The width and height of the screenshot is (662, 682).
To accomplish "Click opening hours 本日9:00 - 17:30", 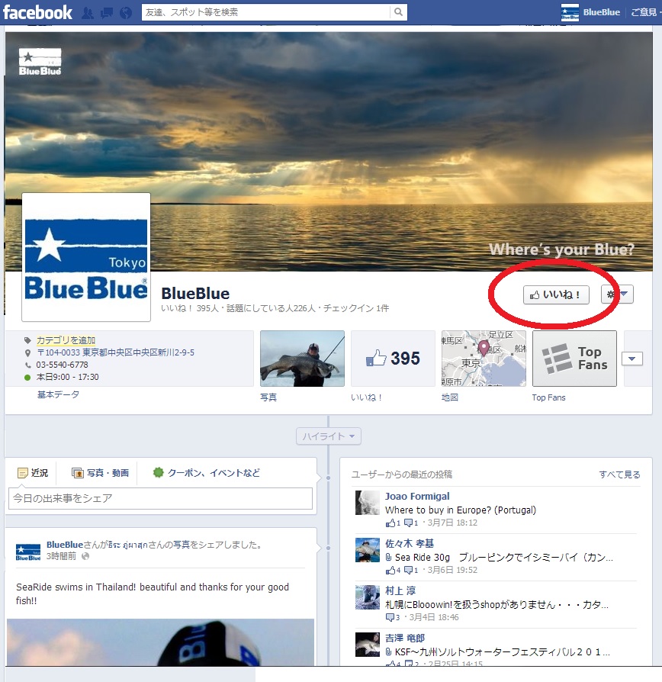I will point(67,377).
